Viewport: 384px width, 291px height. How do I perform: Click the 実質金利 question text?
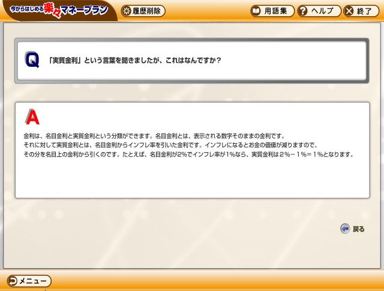click(x=134, y=60)
